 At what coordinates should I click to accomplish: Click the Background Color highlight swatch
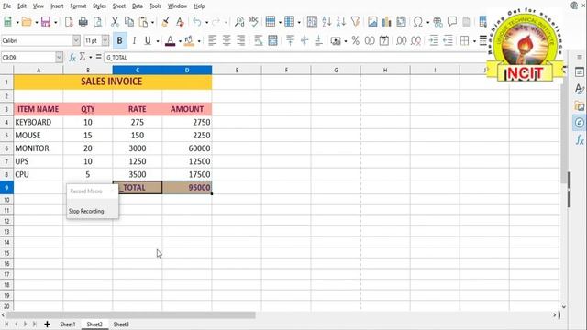(x=189, y=40)
